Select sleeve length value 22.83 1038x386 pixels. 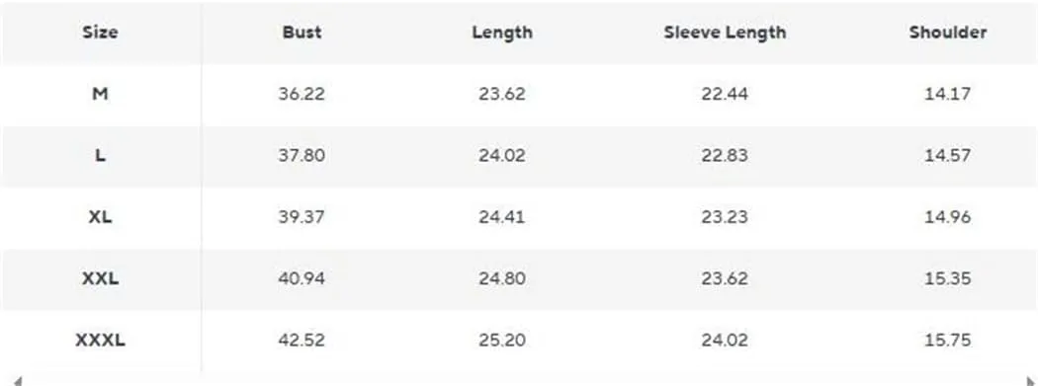click(x=725, y=155)
